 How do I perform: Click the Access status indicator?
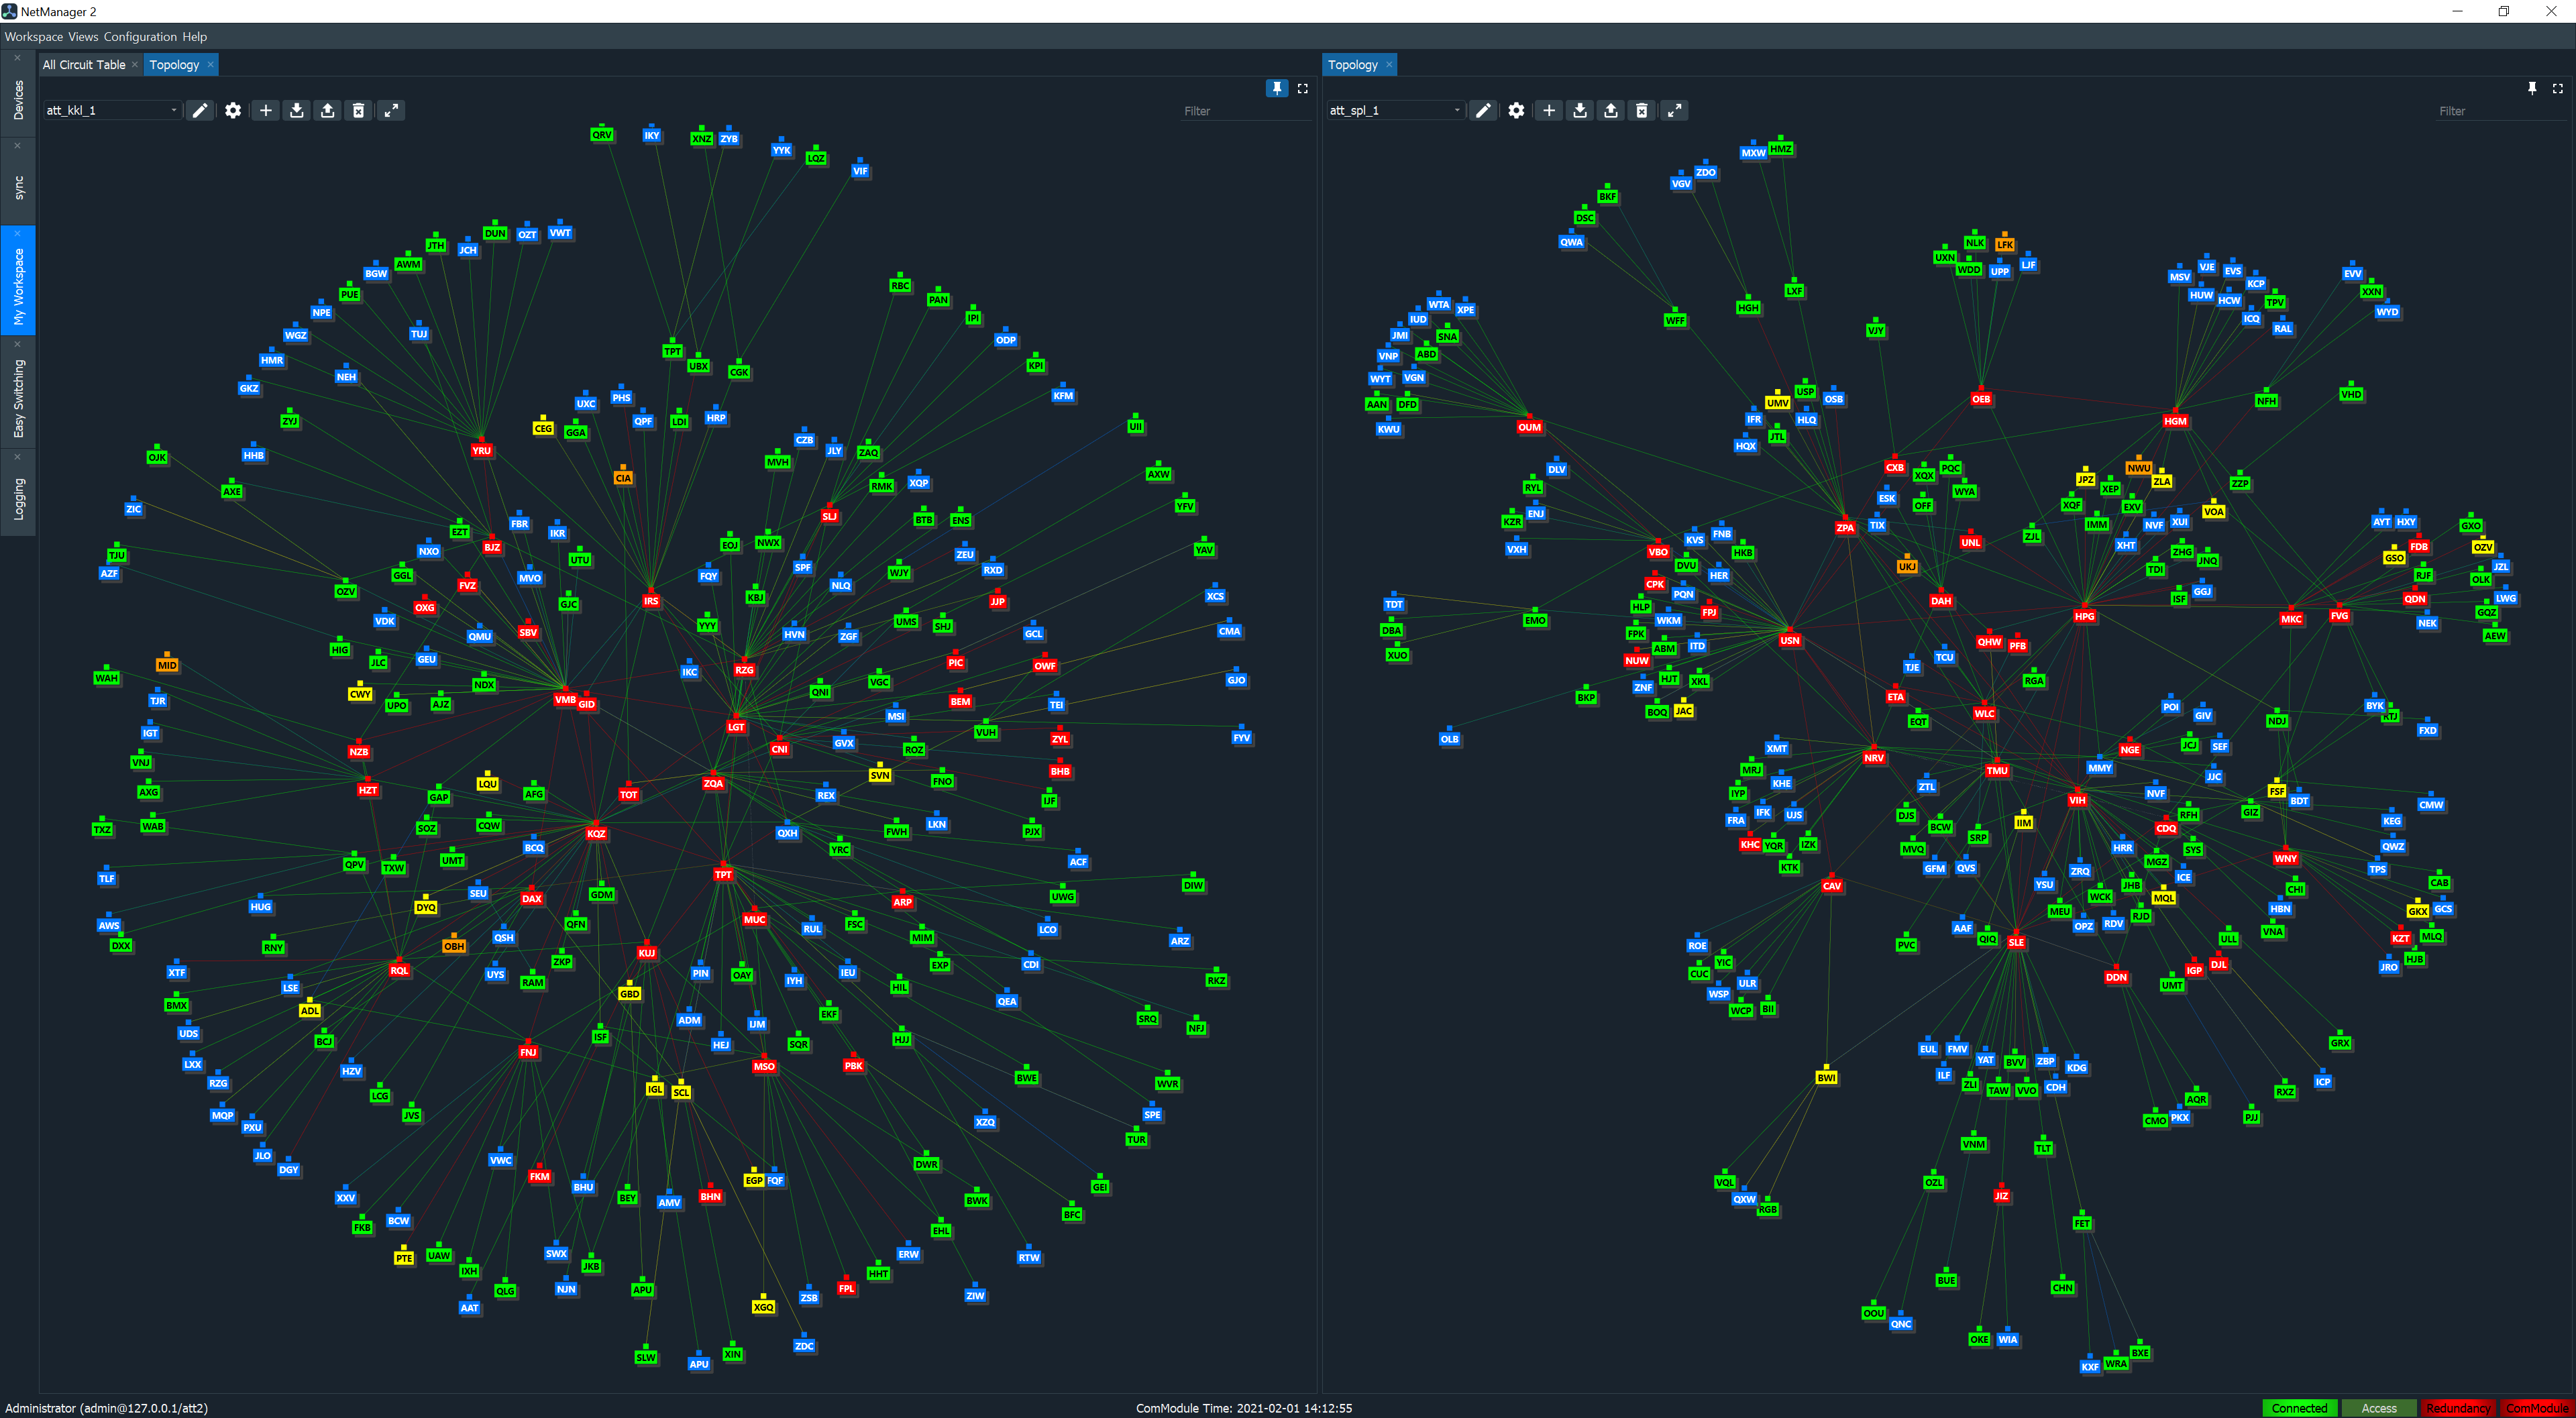[2379, 1408]
